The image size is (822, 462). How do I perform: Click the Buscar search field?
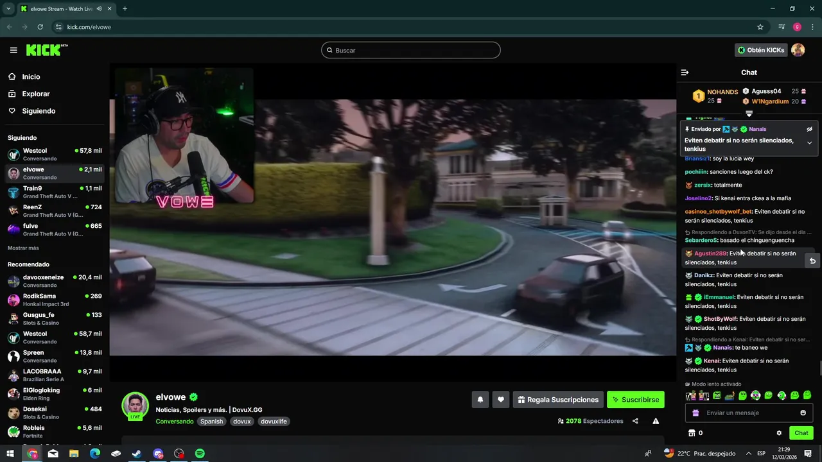(x=411, y=50)
